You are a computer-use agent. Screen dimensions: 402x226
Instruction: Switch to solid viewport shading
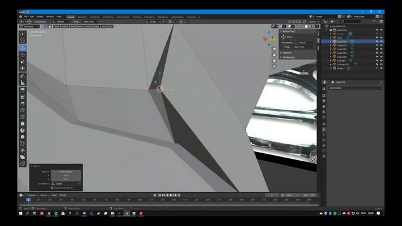pos(306,26)
